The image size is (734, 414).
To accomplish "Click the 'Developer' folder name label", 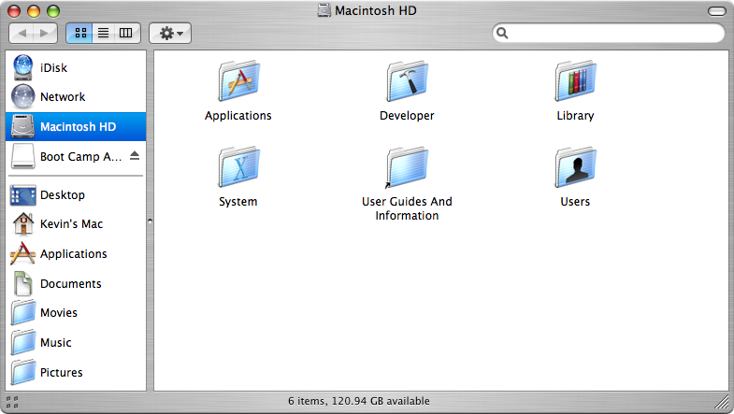I will point(407,116).
